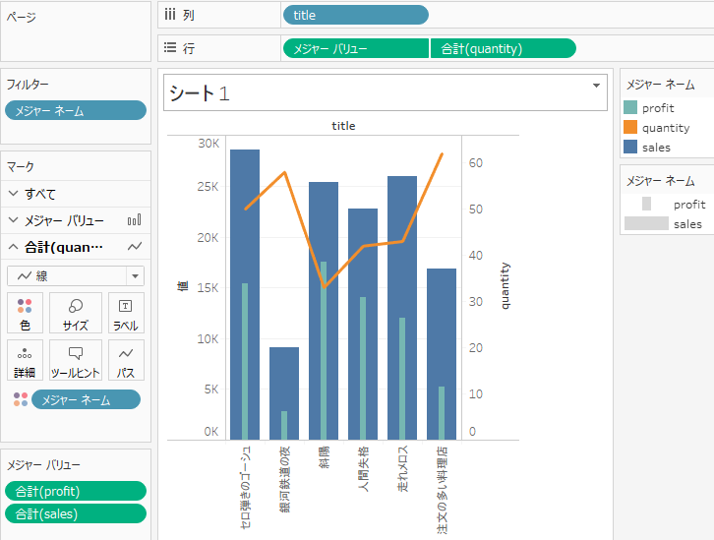Screen dimensions: 714x540
Task: Select the title pill in columns
Action: (356, 15)
